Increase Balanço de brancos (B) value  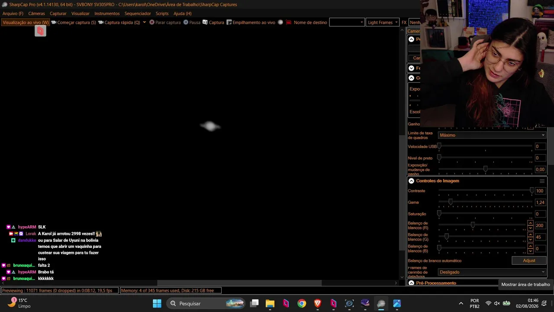530,246
